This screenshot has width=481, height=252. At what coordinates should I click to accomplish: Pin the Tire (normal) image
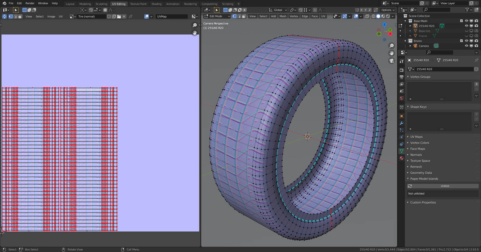(131, 16)
